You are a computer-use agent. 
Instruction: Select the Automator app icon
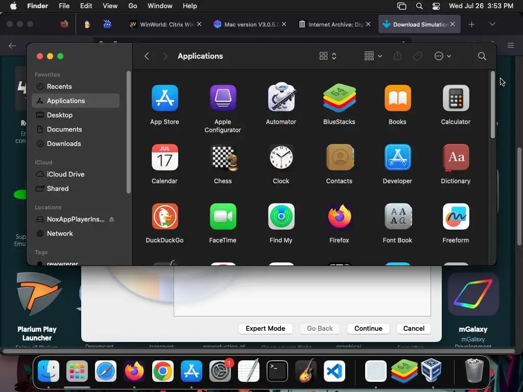[281, 97]
